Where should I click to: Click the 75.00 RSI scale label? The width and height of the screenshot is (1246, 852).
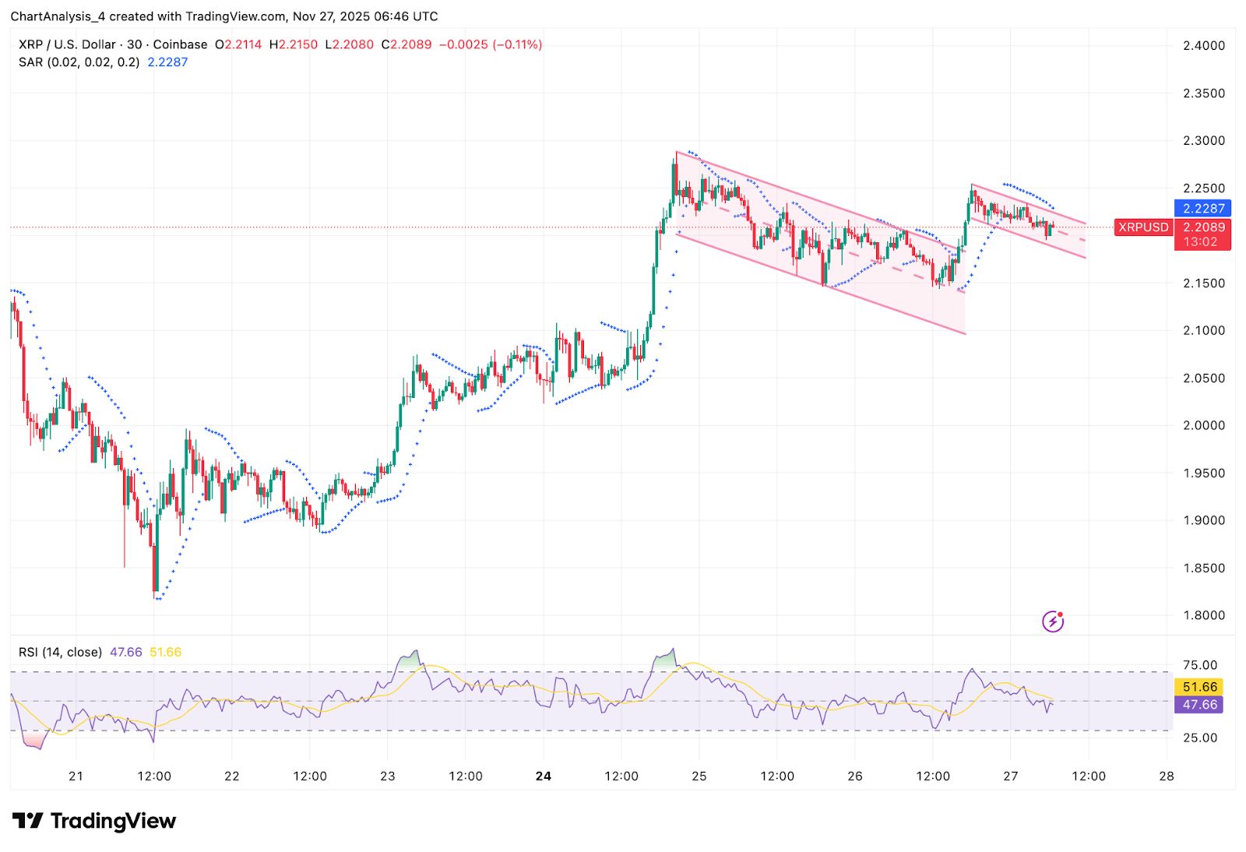point(1199,665)
